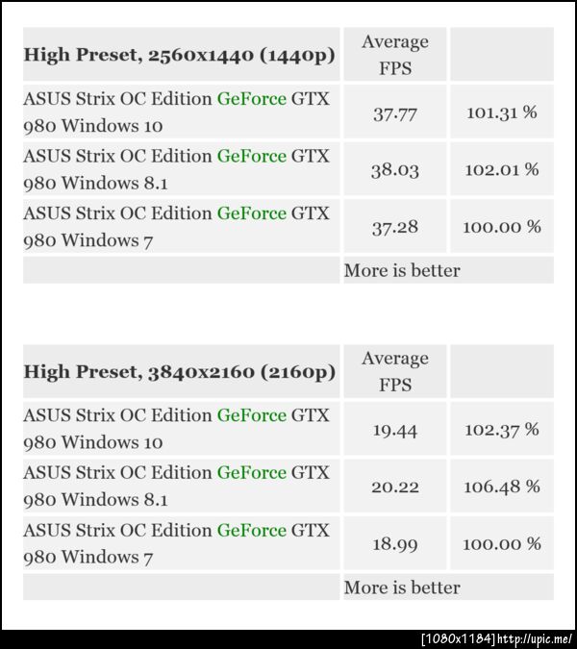577x649 pixels.
Task: Click the 106.48 % percentage value
Action: [x=501, y=487]
